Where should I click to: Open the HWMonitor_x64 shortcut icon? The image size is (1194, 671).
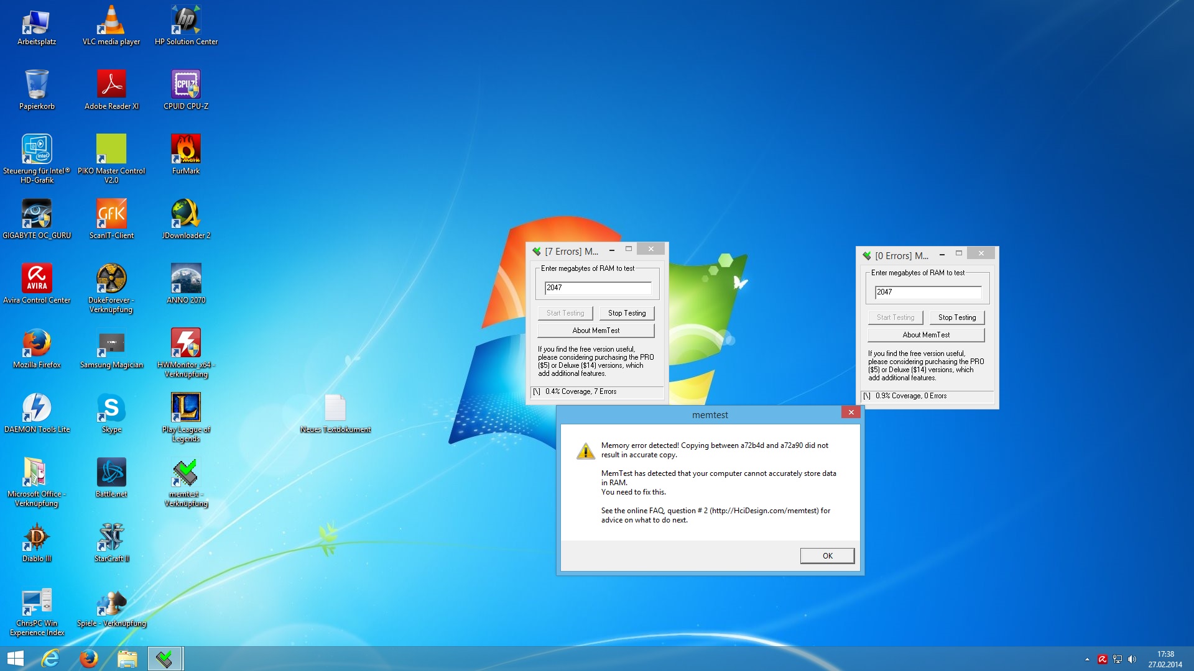click(185, 343)
